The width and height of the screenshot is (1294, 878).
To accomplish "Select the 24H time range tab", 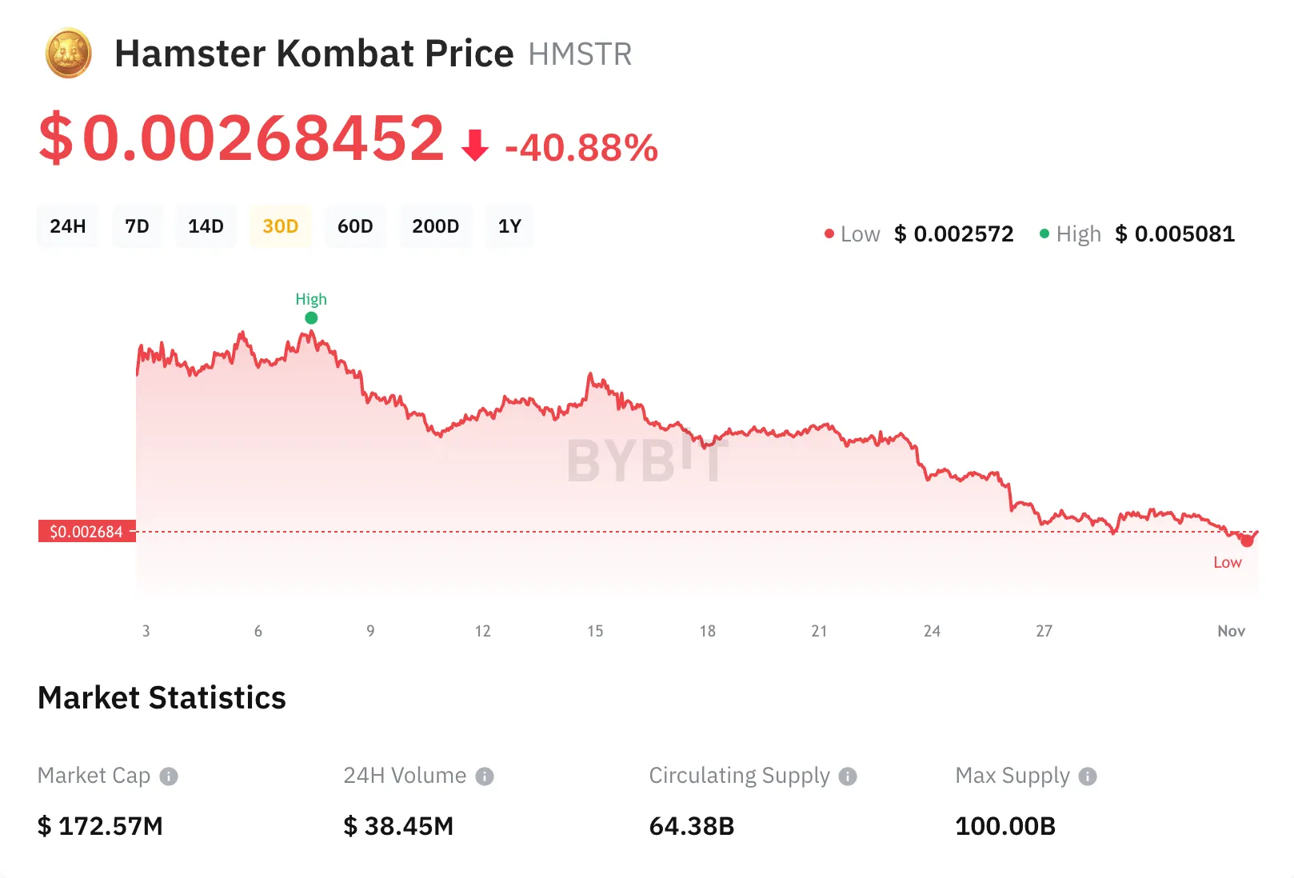I will [x=68, y=226].
